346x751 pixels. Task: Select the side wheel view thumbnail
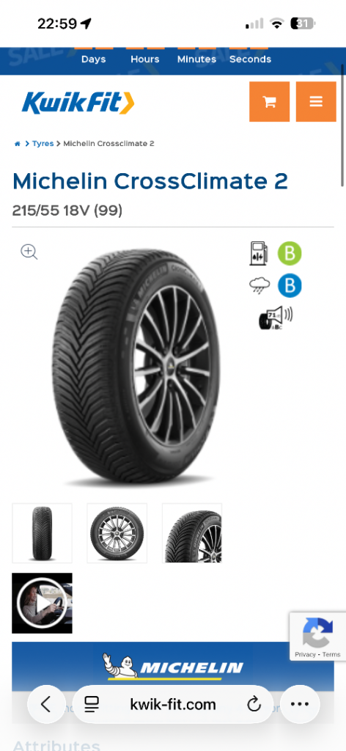click(x=117, y=533)
